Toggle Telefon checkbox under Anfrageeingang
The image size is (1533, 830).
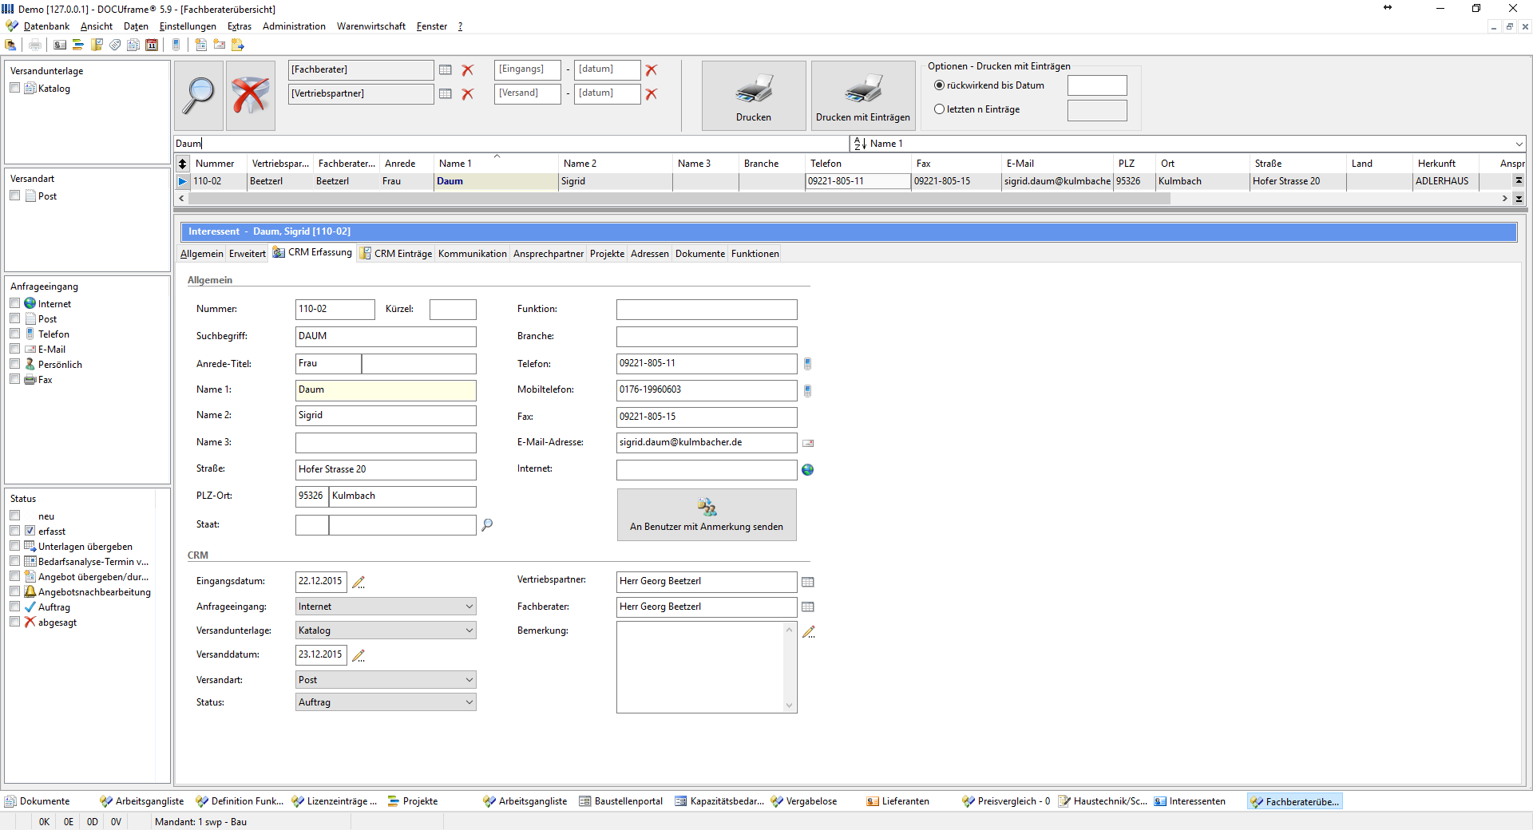[x=15, y=334]
